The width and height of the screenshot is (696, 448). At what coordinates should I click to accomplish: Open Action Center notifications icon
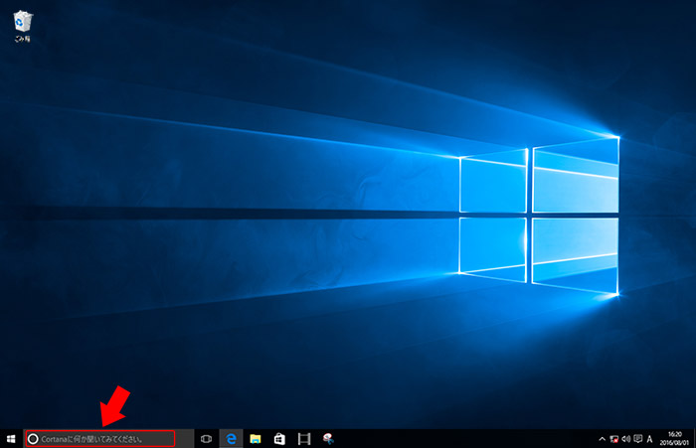point(638,439)
